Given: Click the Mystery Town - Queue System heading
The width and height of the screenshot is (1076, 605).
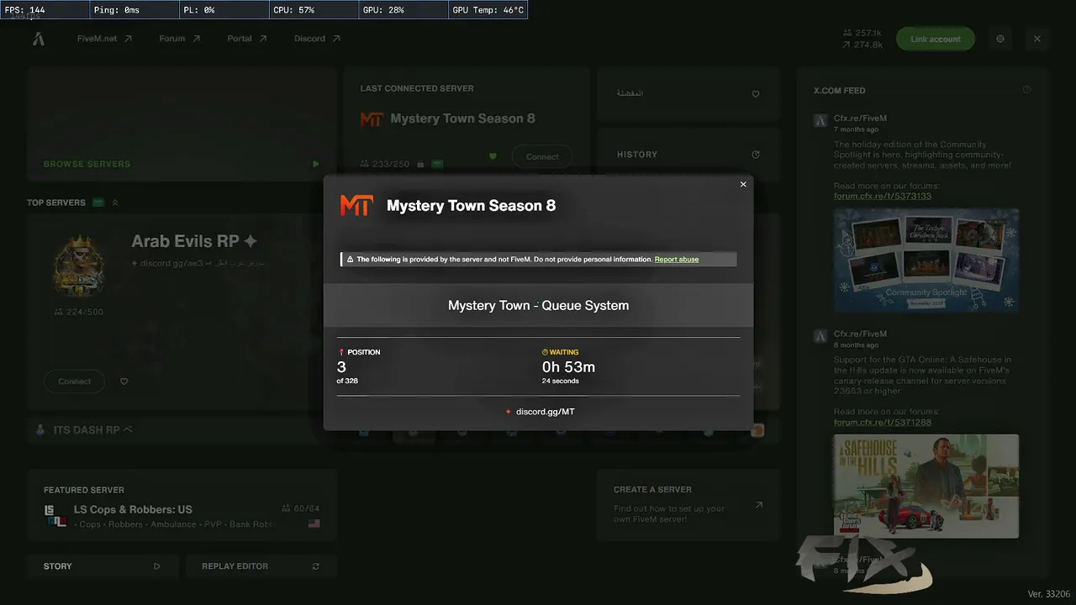Looking at the screenshot, I should [x=539, y=306].
